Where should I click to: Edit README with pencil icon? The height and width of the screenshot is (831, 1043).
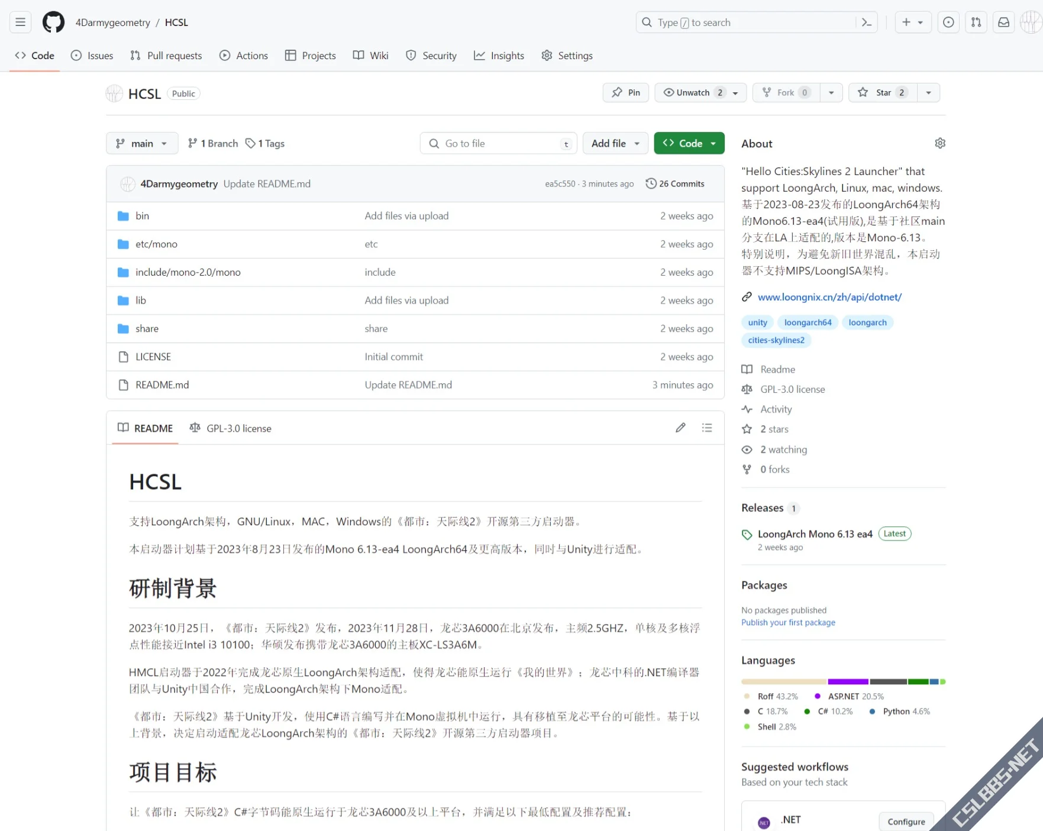click(680, 428)
